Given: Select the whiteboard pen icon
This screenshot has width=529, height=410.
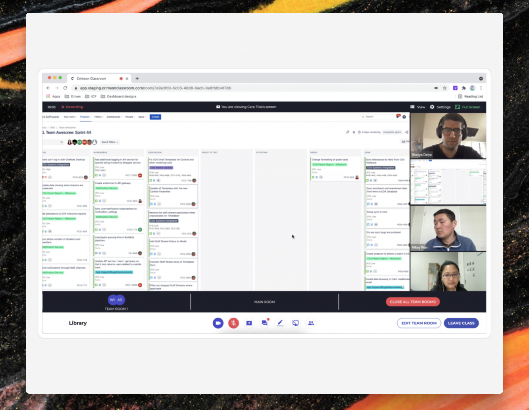Looking at the screenshot, I should coord(280,323).
